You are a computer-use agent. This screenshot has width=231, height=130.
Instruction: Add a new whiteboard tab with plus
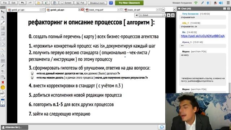coord(164,10)
